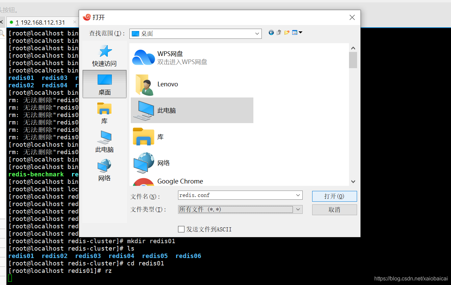Image resolution: width=451 pixels, height=285 pixels.
Task: Click the green terminal cursor
Action: point(10,278)
